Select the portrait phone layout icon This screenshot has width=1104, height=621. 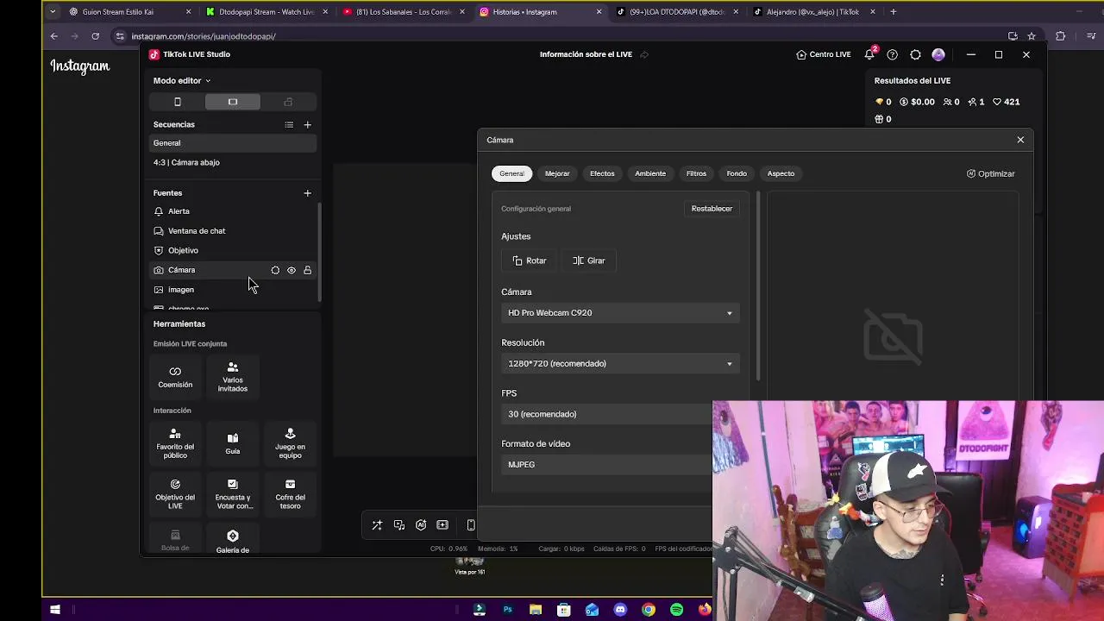point(178,102)
